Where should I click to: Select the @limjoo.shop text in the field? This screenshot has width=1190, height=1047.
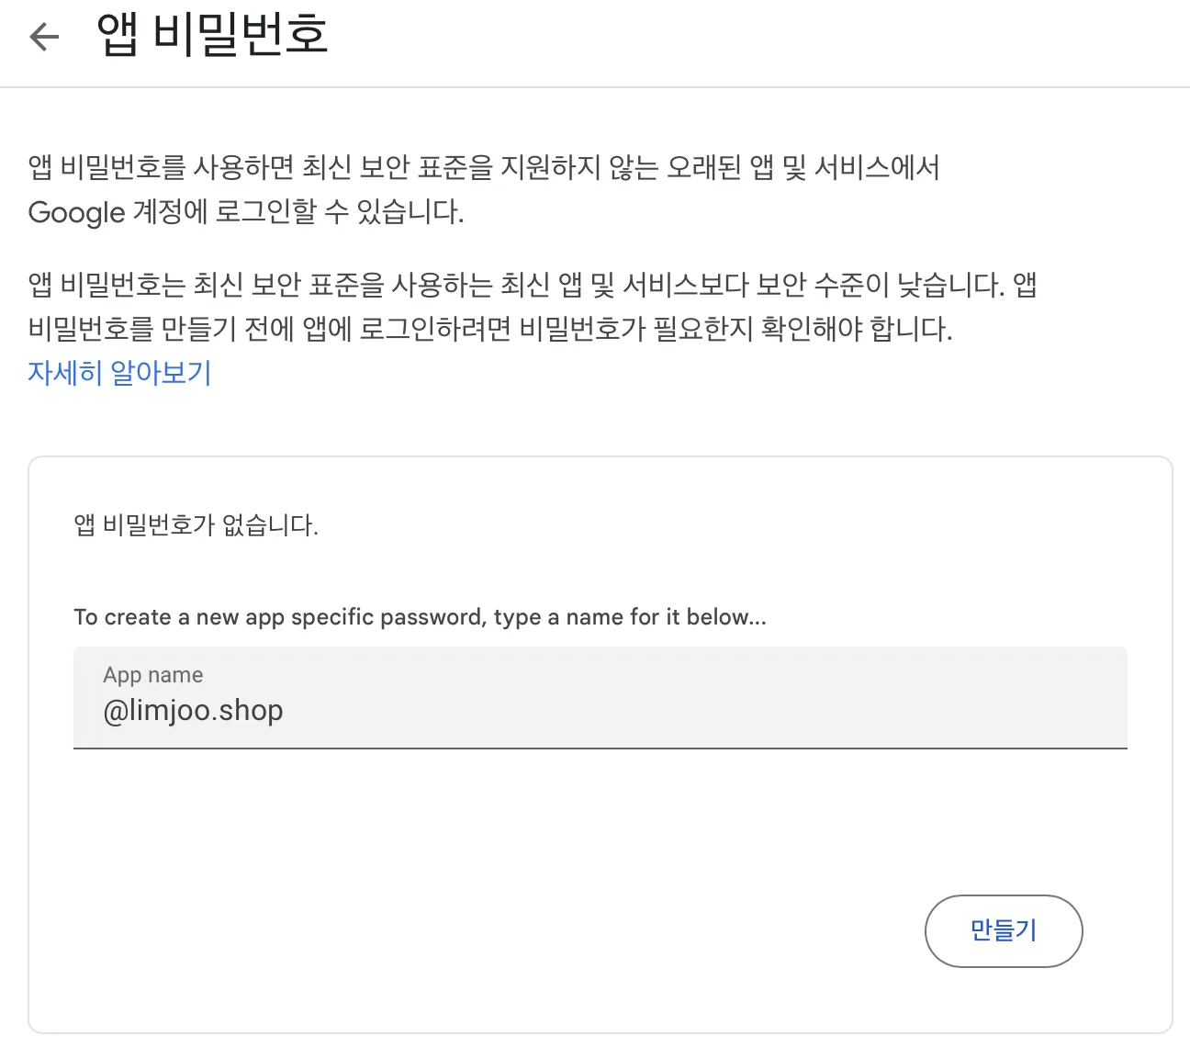pos(194,709)
